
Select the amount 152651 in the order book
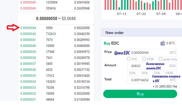(x=51, y=82)
